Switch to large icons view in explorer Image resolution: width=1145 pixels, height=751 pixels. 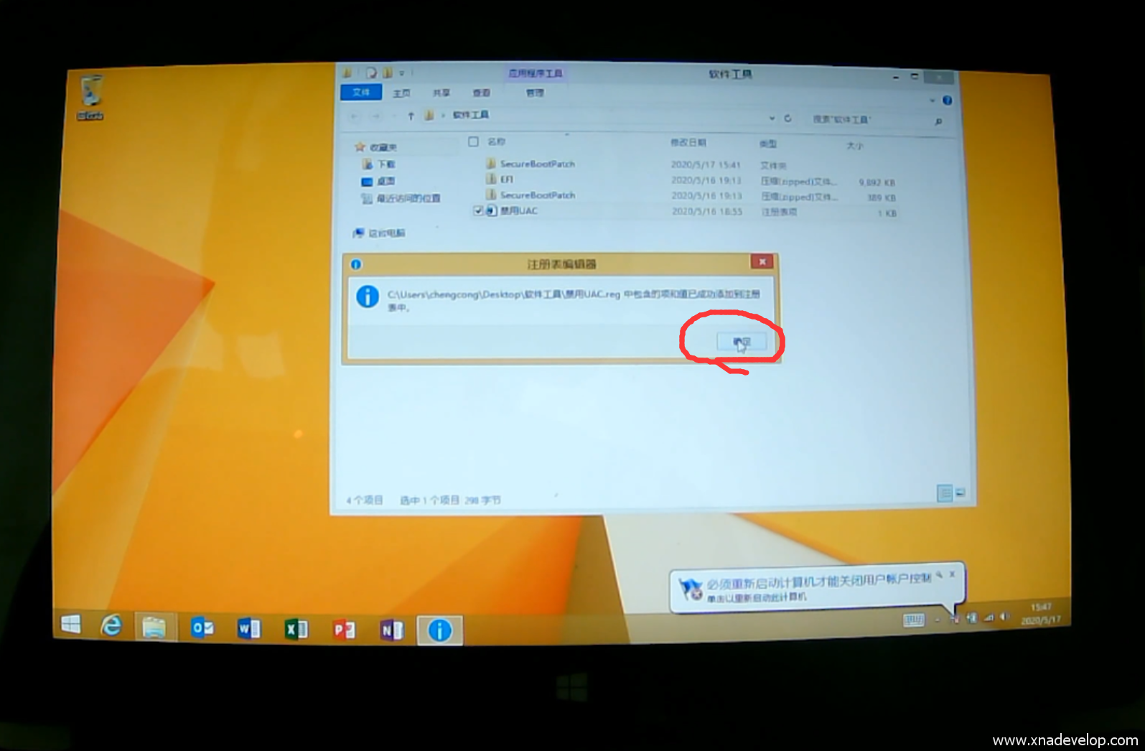pyautogui.click(x=960, y=493)
